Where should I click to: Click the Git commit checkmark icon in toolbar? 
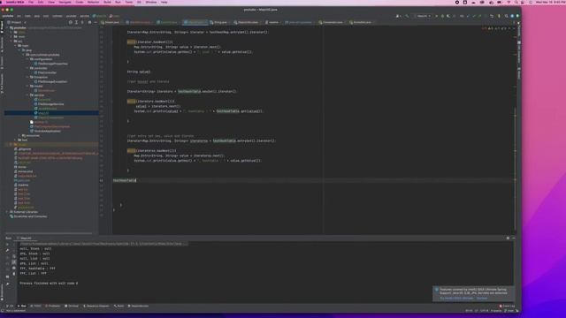[474, 16]
